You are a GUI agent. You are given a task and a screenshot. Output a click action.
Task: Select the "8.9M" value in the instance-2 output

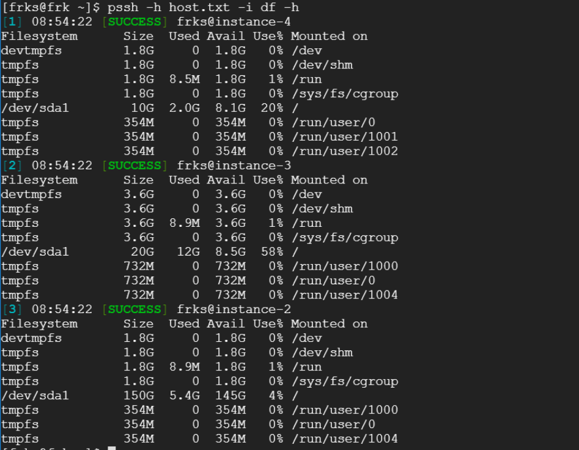point(185,367)
